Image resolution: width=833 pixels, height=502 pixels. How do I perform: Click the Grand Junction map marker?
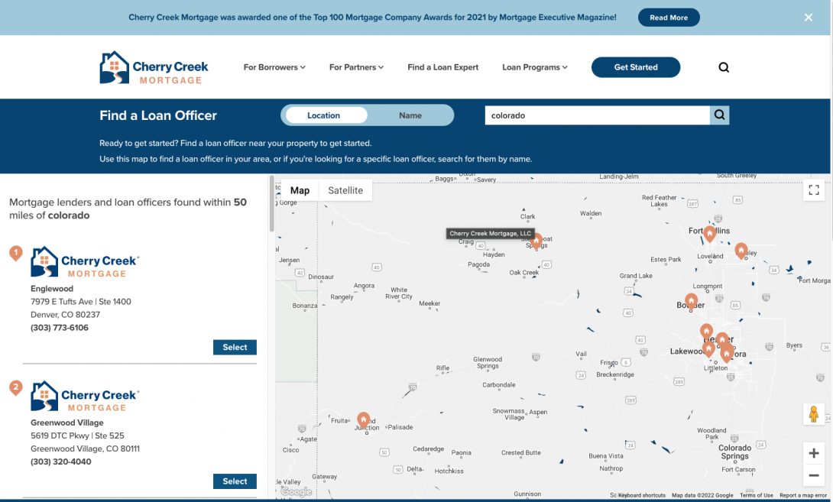click(363, 420)
